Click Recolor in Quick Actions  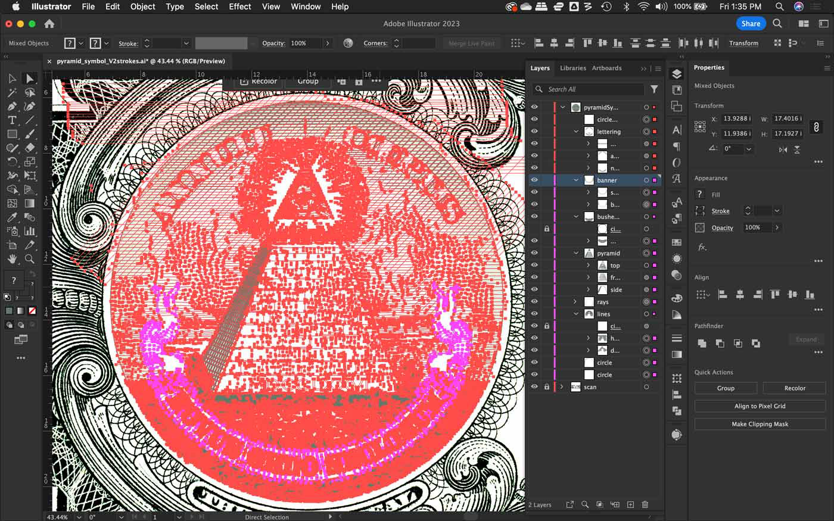click(x=795, y=388)
